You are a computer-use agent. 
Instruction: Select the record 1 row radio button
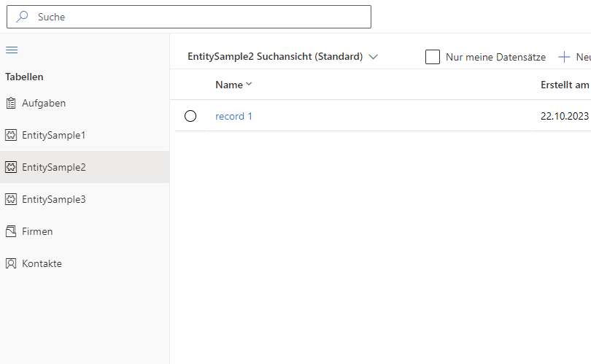pos(190,116)
